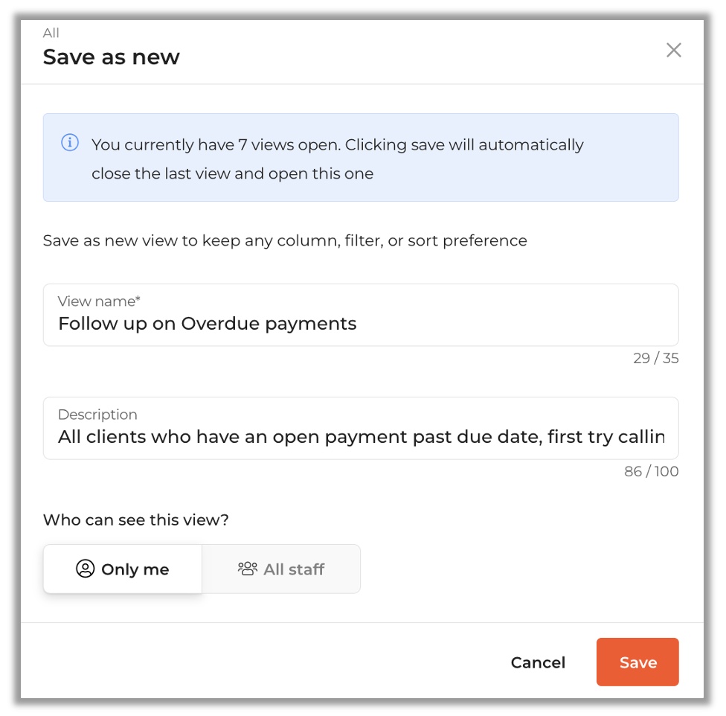726x716 pixels.
Task: Click the blue info circle icon
Action: click(70, 142)
